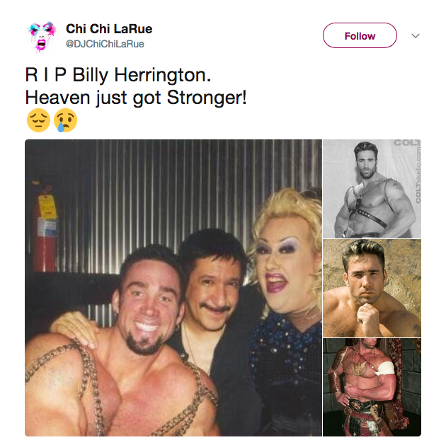Click the "R I P Billy Herrington." text
The height and width of the screenshot is (440, 446).
(x=118, y=75)
